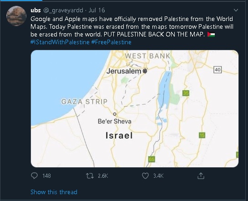248x201 pixels.
Task: Click the route 40 sign on map
Action: [218, 70]
